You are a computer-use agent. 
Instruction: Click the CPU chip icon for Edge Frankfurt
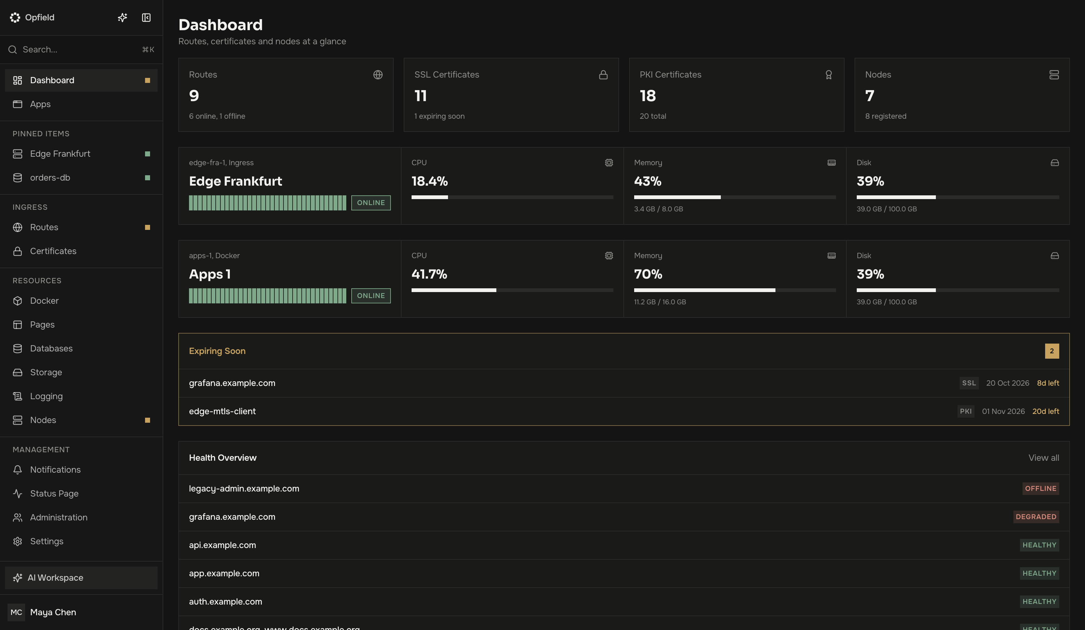coord(609,163)
